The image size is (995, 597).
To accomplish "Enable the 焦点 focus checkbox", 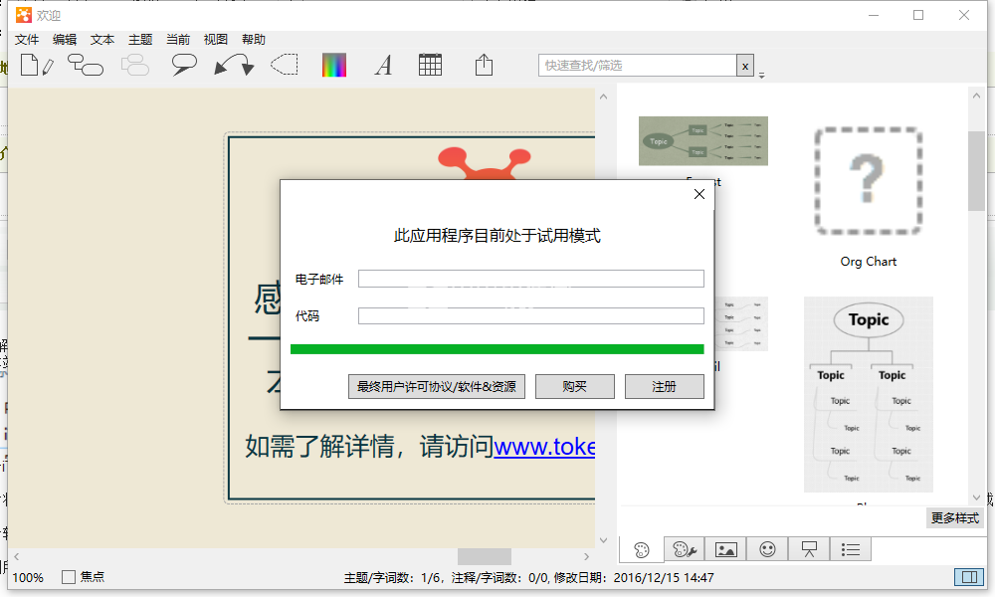I will (69, 577).
